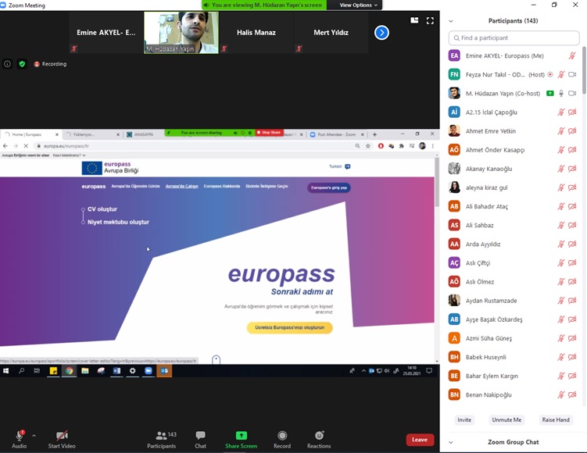Viewport: 587px width, 453px height.
Task: Open Avrupa'da Öğrenim Görün menu item
Action: tap(135, 187)
